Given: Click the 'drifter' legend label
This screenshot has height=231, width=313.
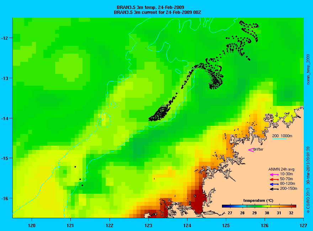Looking at the screenshot, I should pyautogui.click(x=258, y=149).
